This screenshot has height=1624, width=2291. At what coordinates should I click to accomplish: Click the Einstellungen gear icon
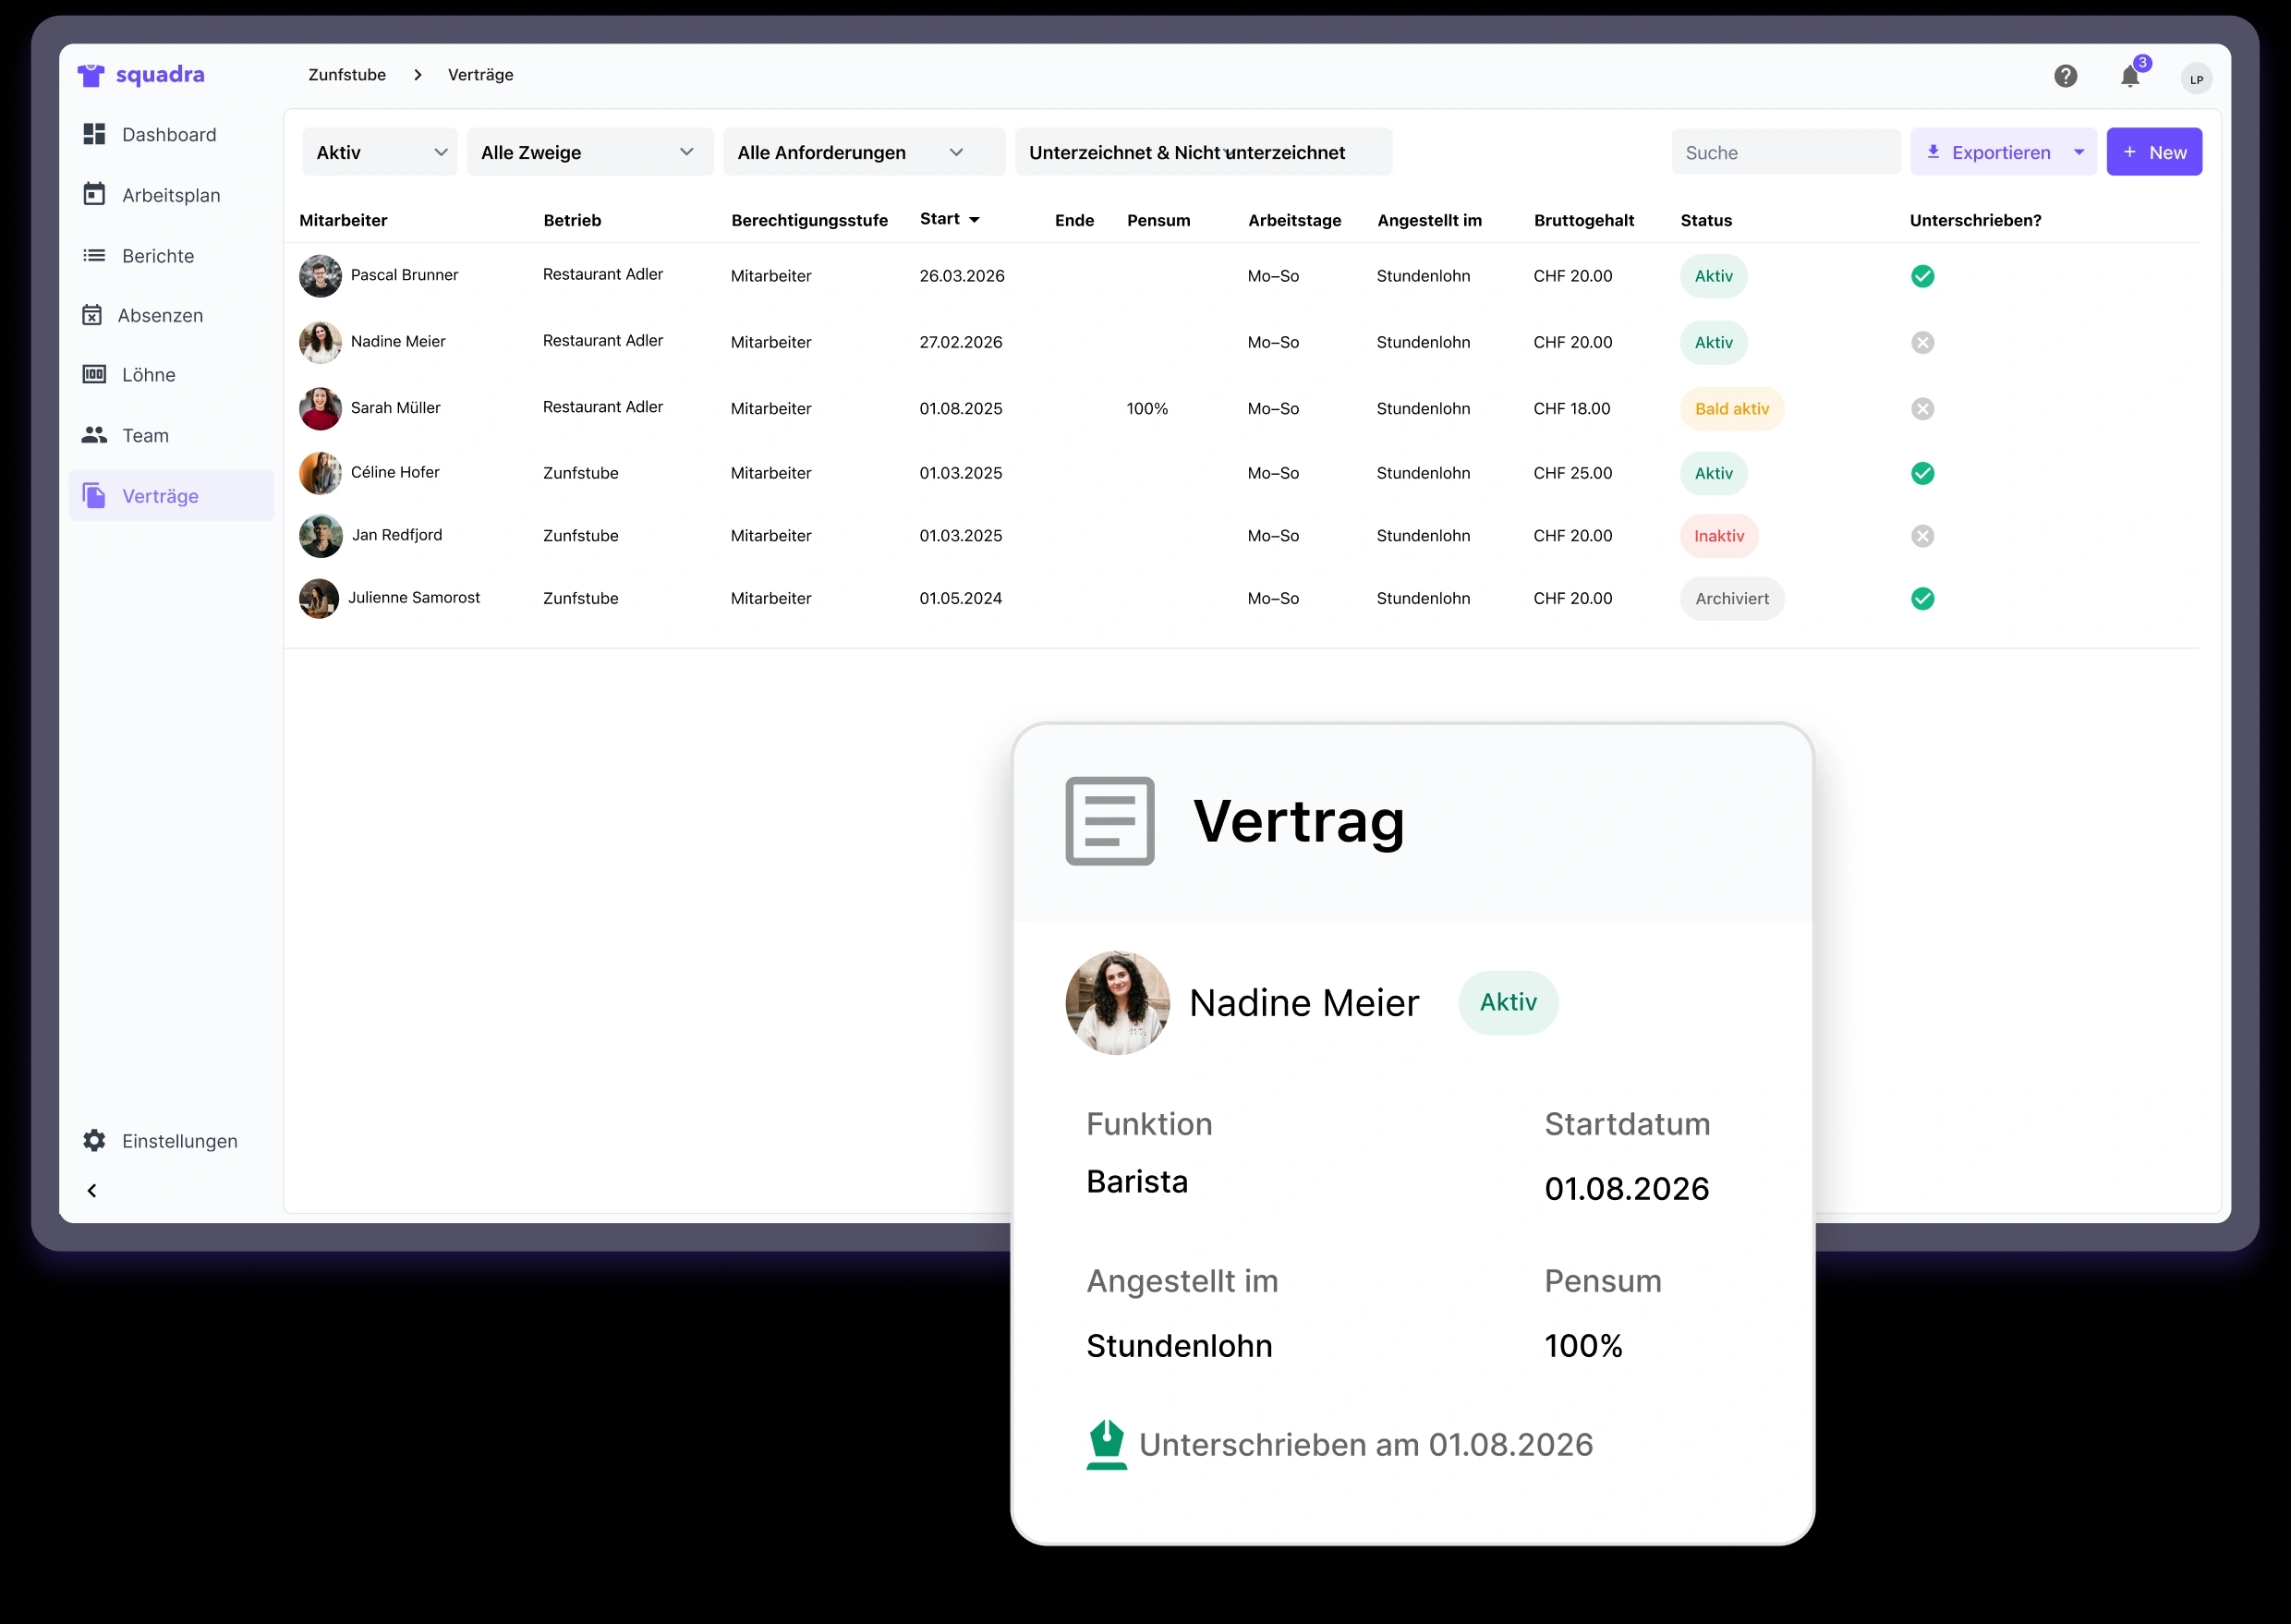pyautogui.click(x=94, y=1140)
